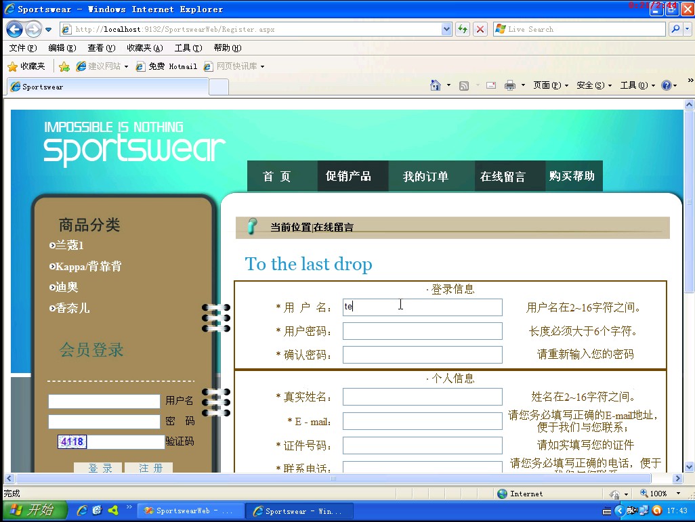Image resolution: width=695 pixels, height=522 pixels.
Task: Expand the Print options dropdown arrow
Action: tap(523, 85)
